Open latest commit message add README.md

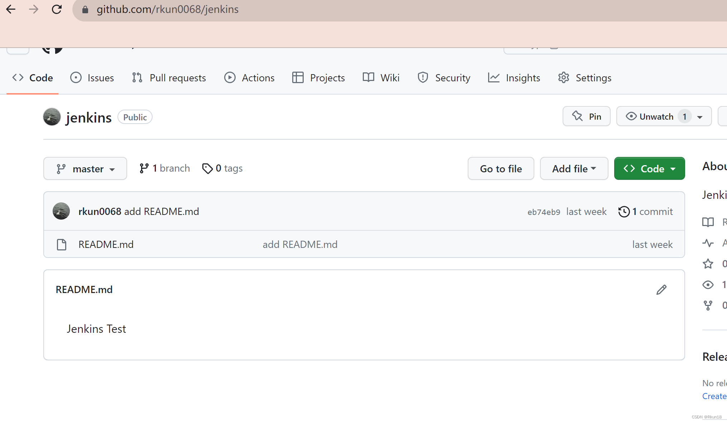click(x=162, y=211)
